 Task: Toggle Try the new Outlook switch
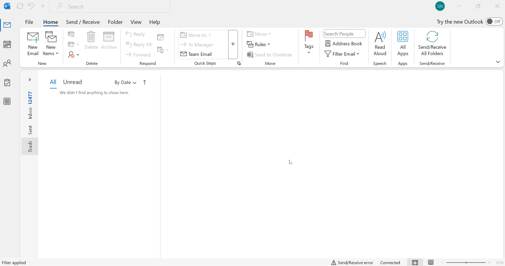494,21
